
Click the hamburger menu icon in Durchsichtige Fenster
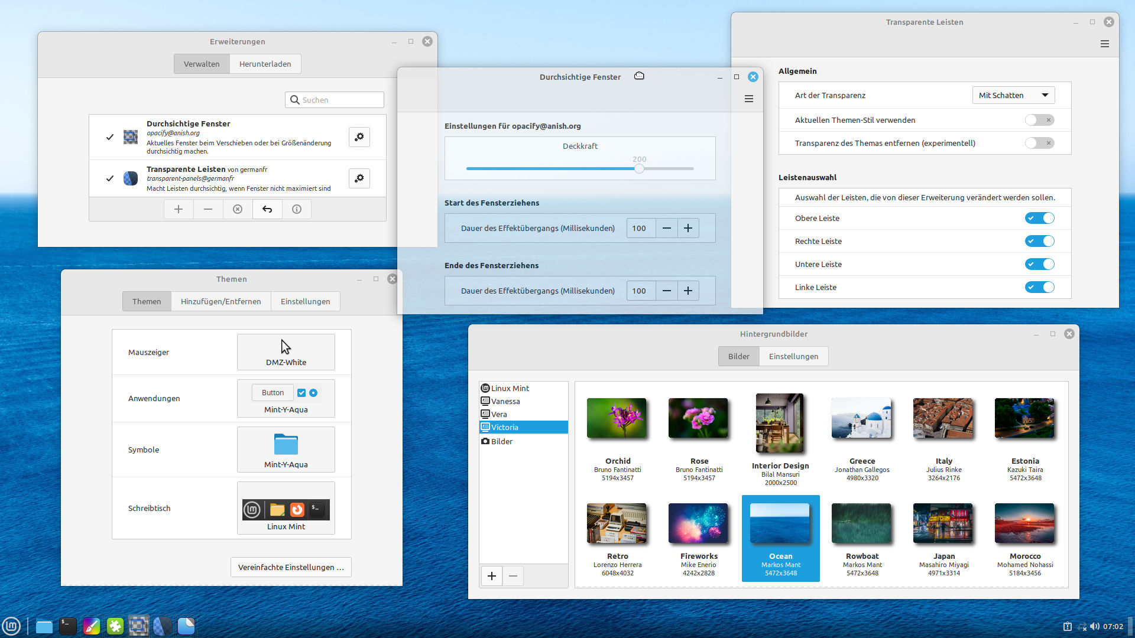coord(748,99)
